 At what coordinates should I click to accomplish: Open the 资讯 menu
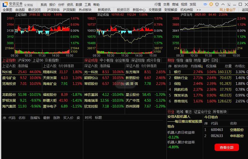point(70,5)
